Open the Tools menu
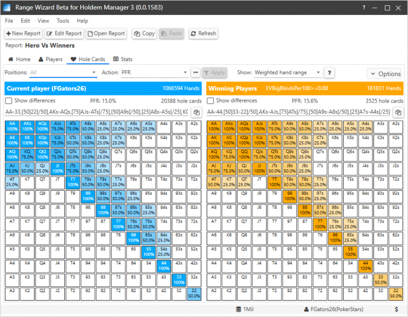The image size is (408, 317). [x=63, y=21]
